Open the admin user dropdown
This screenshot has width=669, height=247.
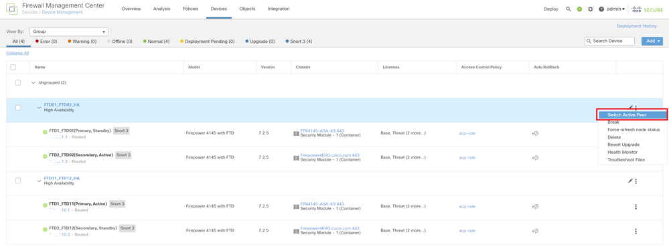[x=615, y=9]
